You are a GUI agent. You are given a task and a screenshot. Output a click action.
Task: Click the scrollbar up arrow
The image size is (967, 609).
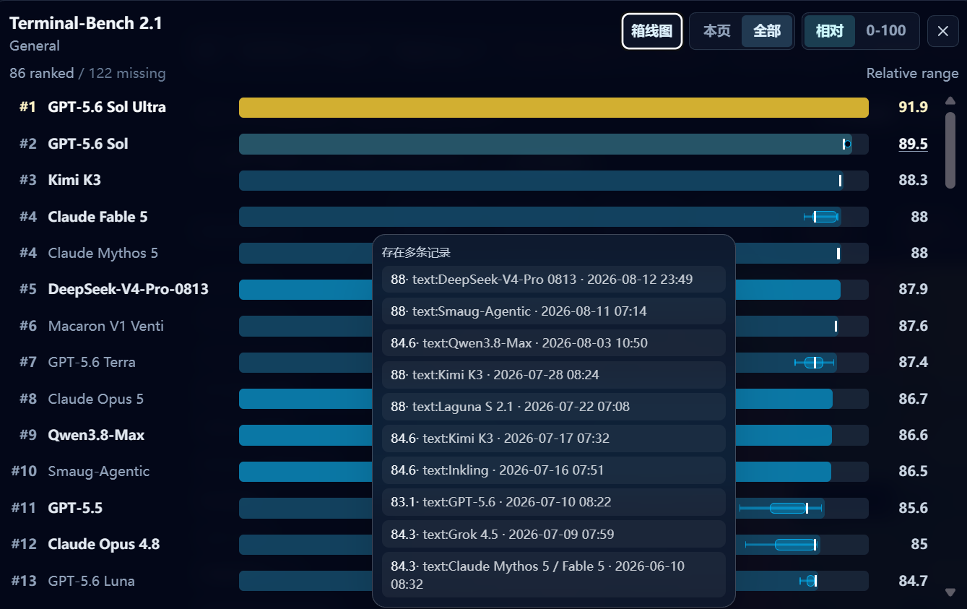(x=950, y=100)
